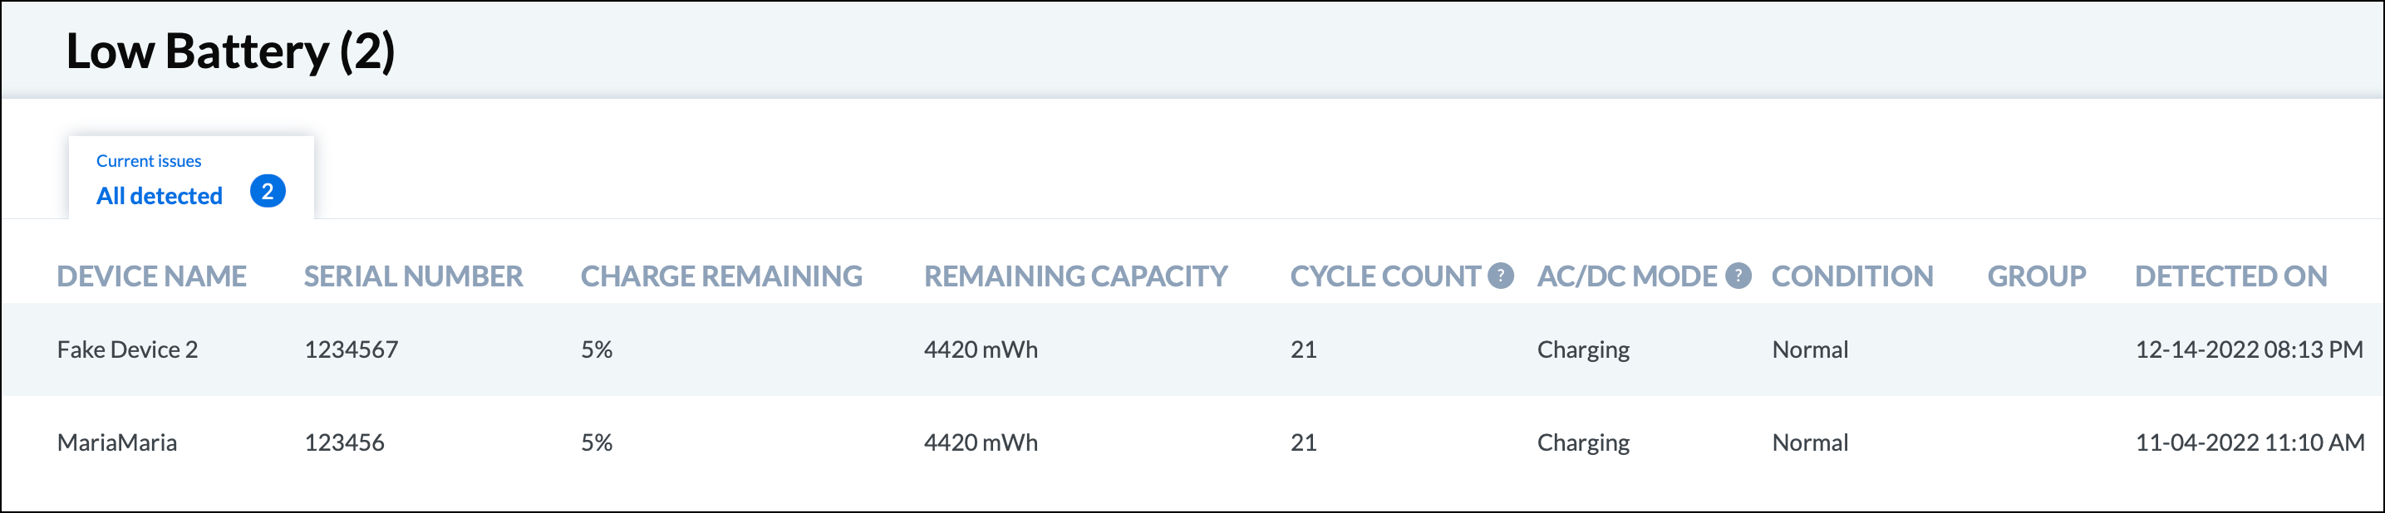Sort by Charge Remaining column header

pyautogui.click(x=721, y=276)
